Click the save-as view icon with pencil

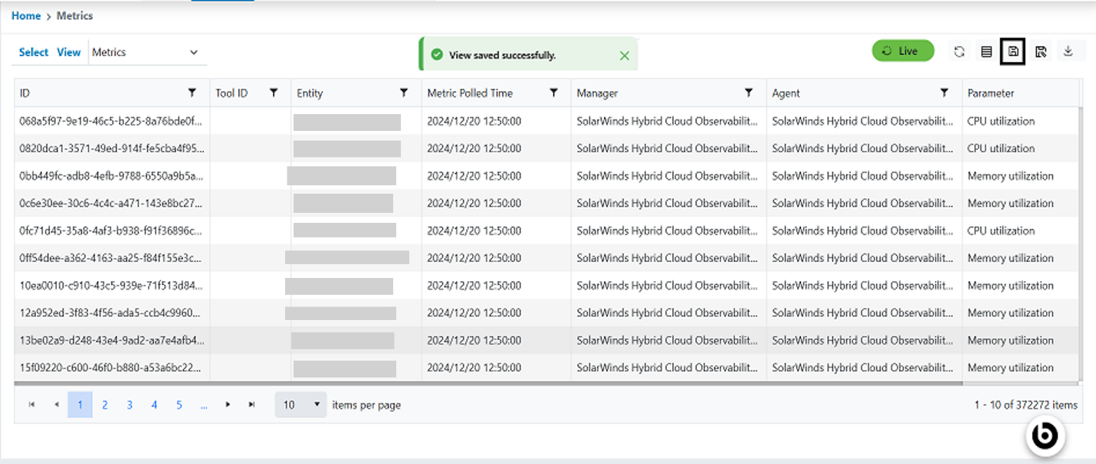click(1041, 52)
